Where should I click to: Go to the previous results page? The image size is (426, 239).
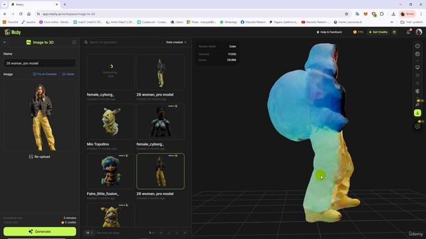(x=168, y=232)
